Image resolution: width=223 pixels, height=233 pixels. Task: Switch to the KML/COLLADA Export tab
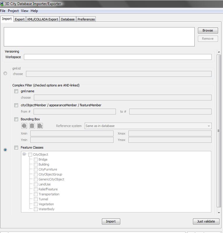point(43,19)
